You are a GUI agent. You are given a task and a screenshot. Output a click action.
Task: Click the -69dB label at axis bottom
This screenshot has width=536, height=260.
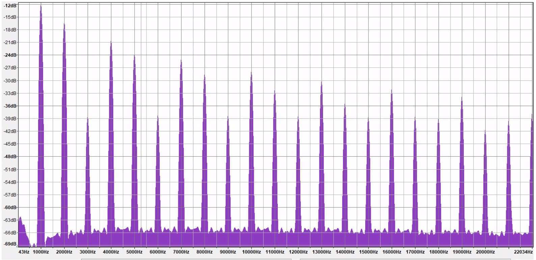(10, 244)
